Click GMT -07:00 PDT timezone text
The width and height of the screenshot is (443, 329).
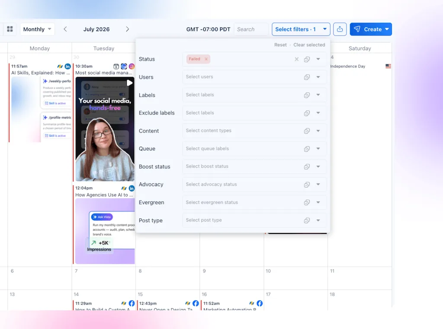click(208, 29)
